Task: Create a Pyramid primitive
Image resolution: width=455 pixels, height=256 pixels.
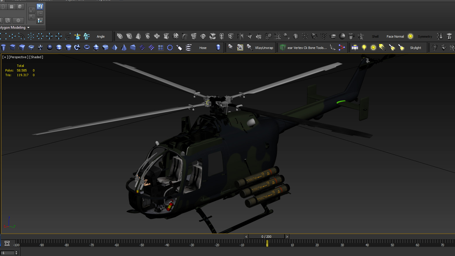Action: pos(115,47)
